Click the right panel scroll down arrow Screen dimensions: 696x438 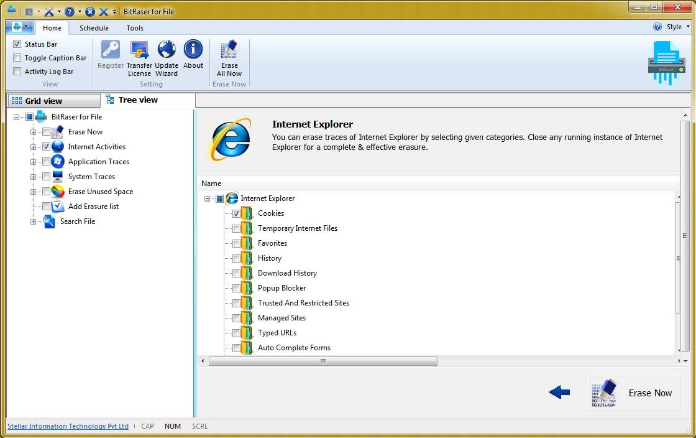685,361
